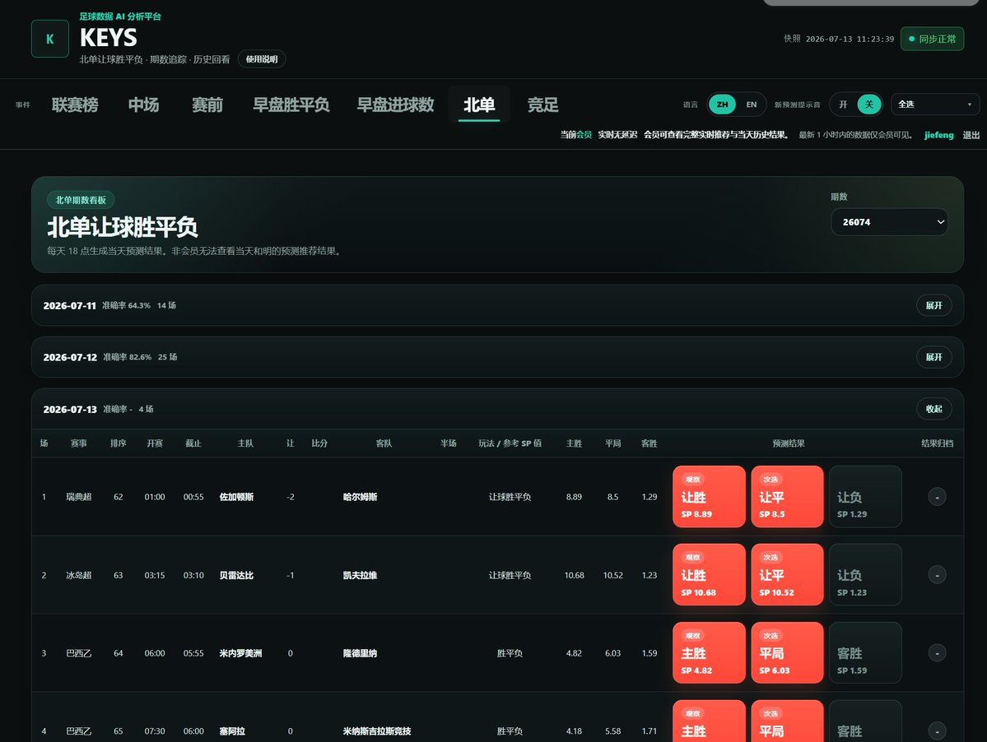This screenshot has height=742, width=987.
Task: Click away team 凯夫拉维
Action: coord(360,575)
